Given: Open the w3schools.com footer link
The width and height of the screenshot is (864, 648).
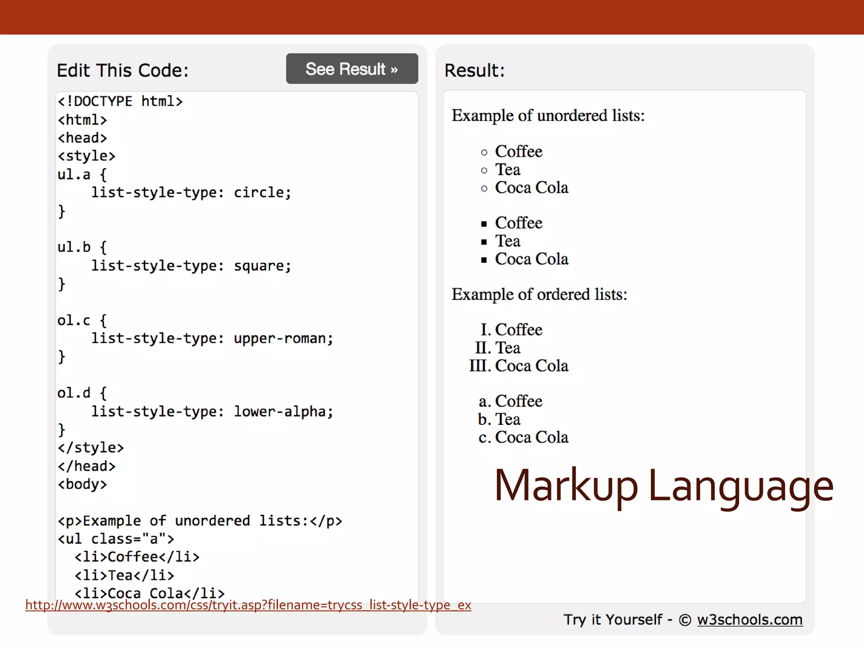Looking at the screenshot, I should pos(750,620).
